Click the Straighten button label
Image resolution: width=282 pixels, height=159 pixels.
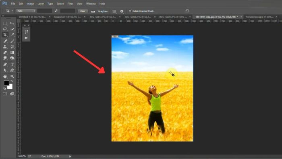click(102, 11)
